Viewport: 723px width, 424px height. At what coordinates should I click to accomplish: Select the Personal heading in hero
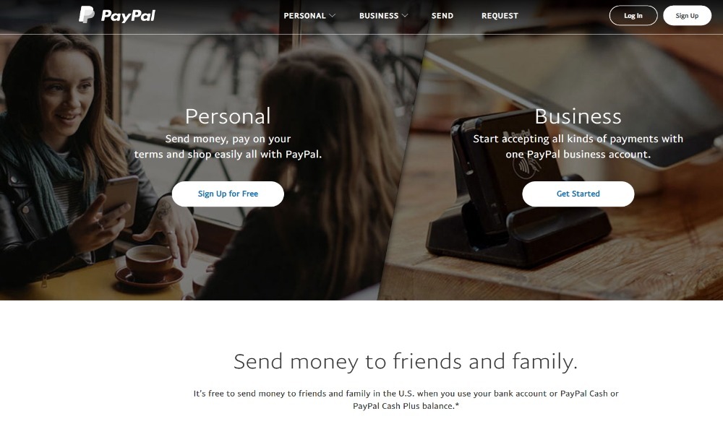[228, 116]
